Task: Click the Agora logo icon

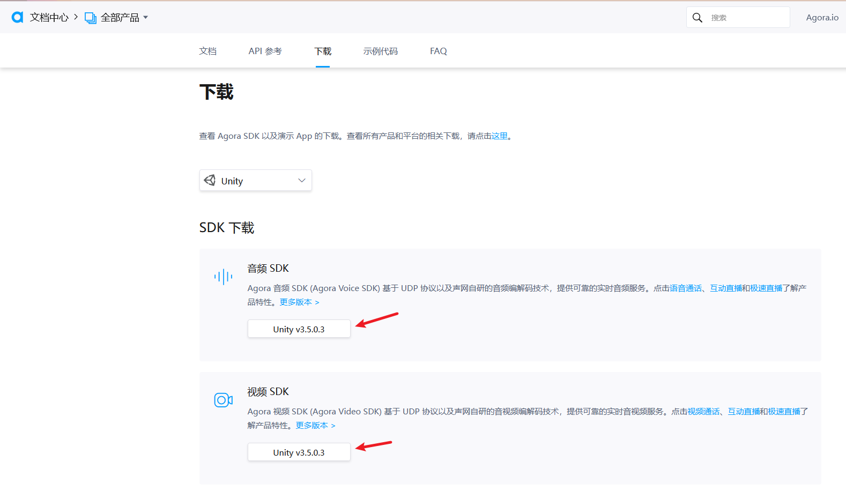Action: pos(18,17)
